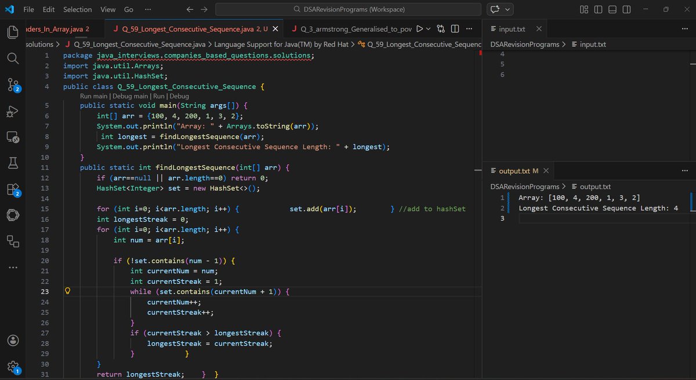Click line number 23 in the Java editor gutter
Viewport: 696px width, 380px height.
[x=45, y=291]
